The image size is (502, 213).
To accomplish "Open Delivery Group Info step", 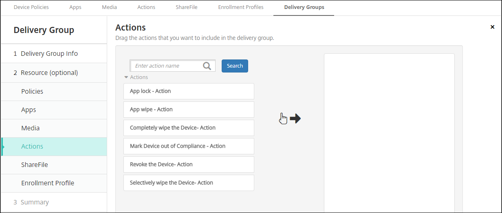I will (x=49, y=54).
